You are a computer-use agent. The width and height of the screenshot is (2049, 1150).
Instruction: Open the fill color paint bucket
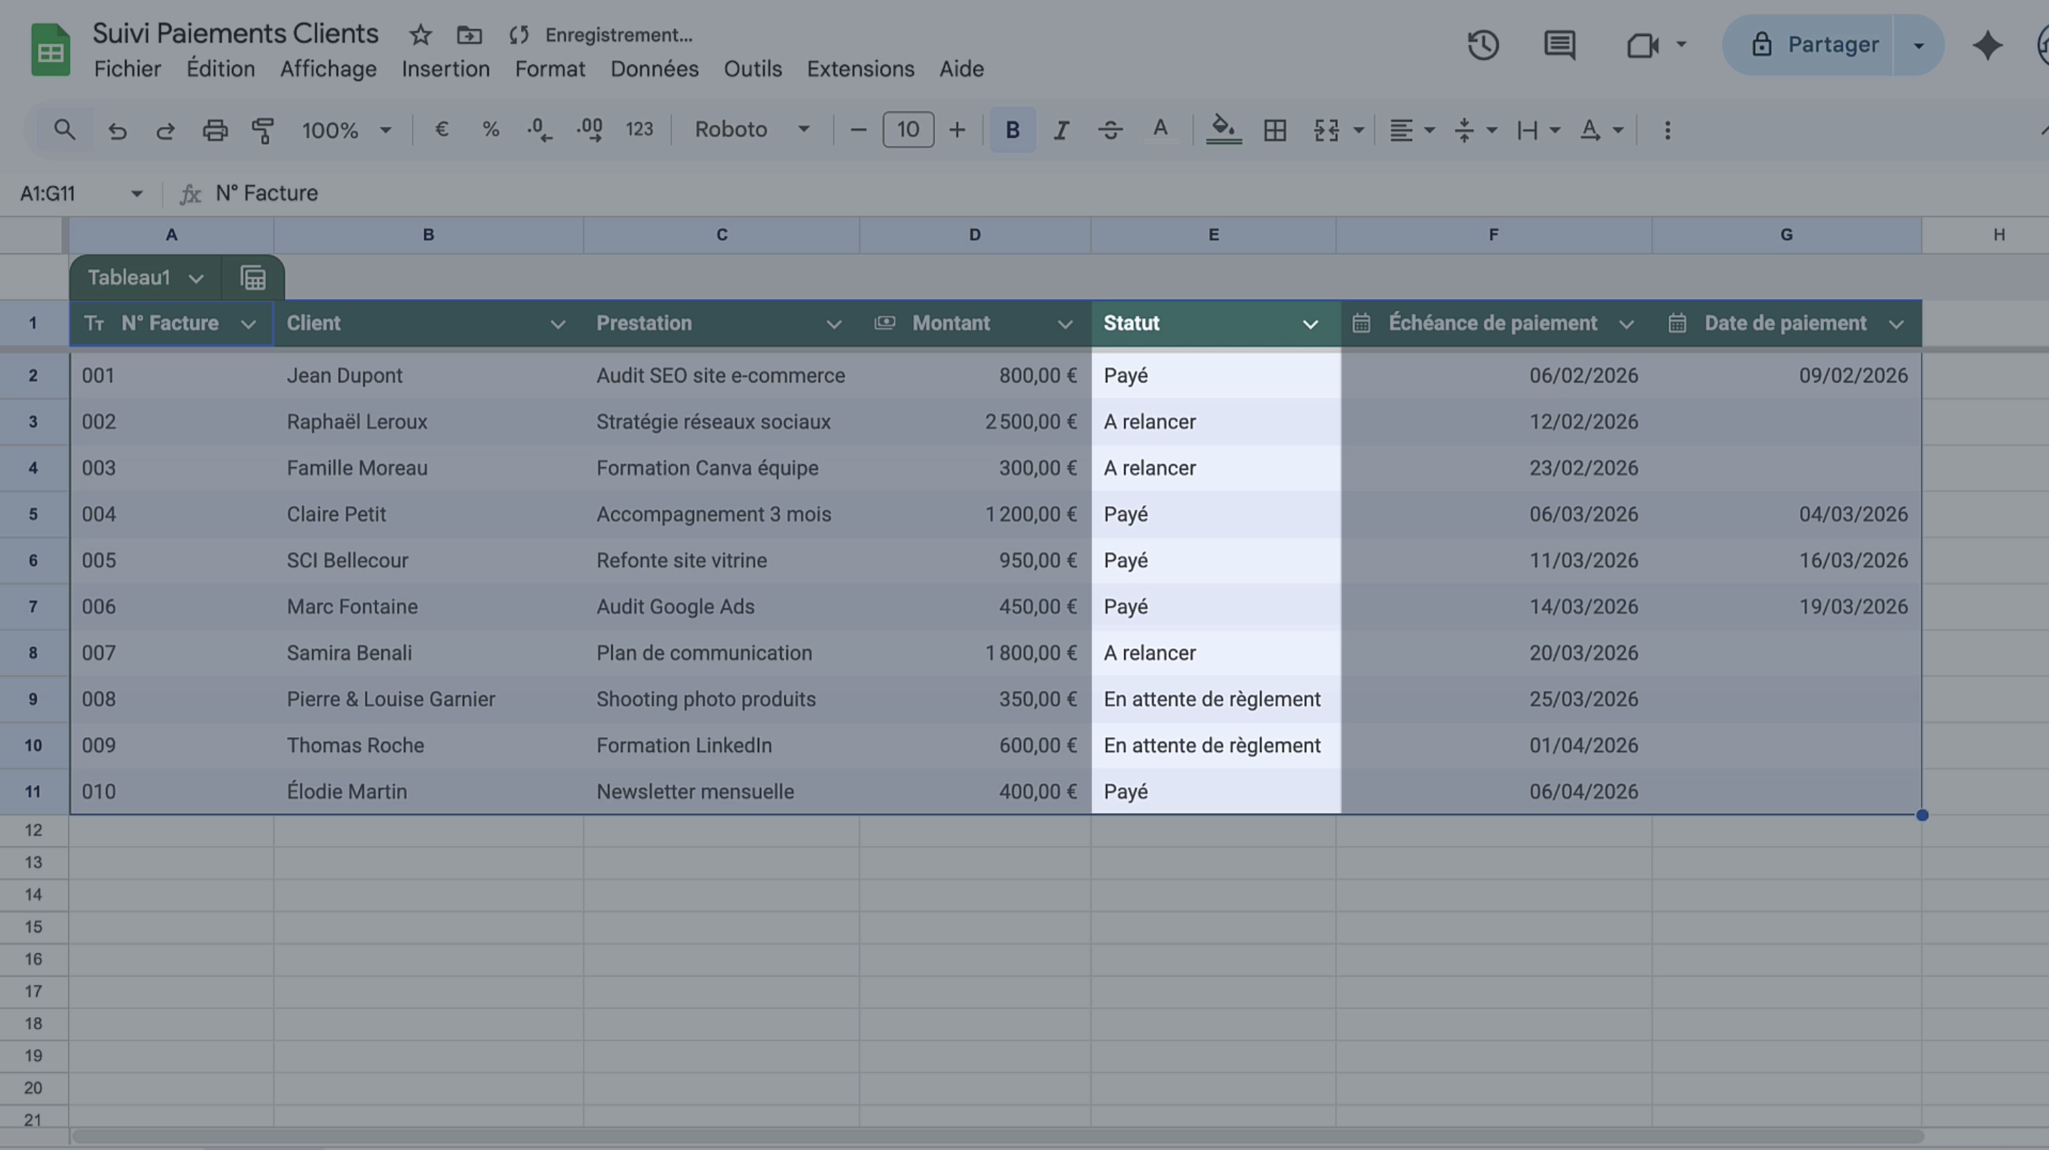coord(1223,130)
